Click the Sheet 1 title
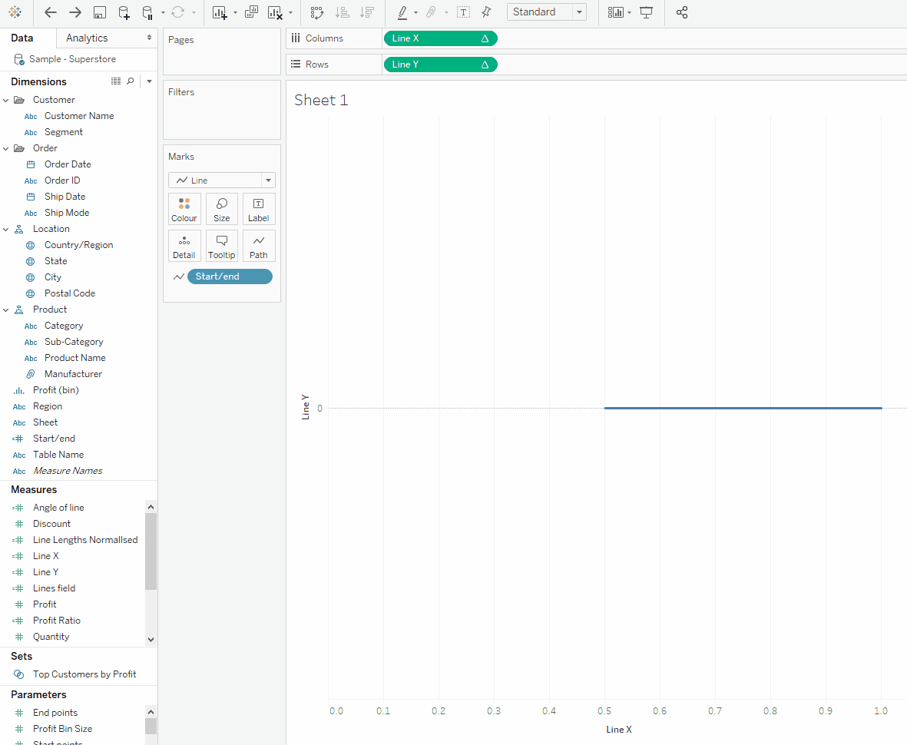 click(x=321, y=100)
